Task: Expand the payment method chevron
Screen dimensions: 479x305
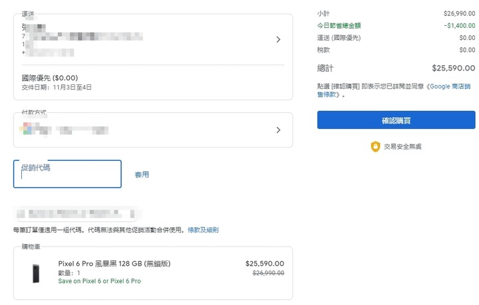Action: (278, 130)
